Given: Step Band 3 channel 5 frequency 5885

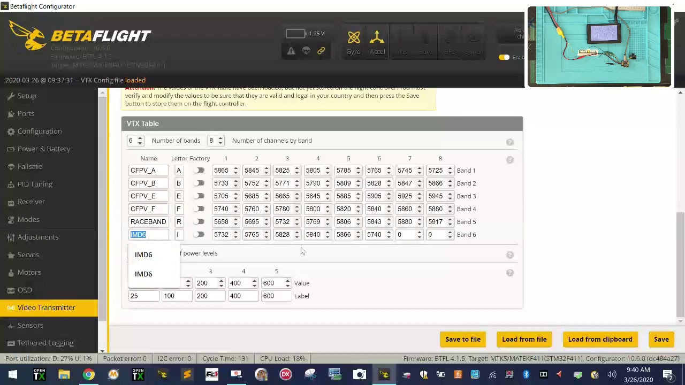Looking at the screenshot, I should 358,196.
